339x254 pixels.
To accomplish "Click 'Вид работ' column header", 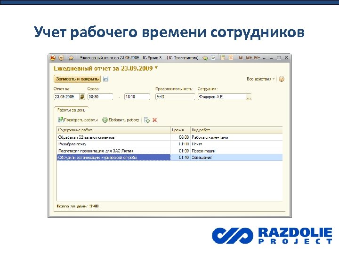I will (x=236, y=130).
